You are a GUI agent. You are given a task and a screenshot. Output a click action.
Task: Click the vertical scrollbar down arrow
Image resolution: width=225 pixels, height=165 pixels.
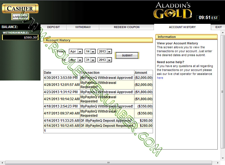(223, 158)
